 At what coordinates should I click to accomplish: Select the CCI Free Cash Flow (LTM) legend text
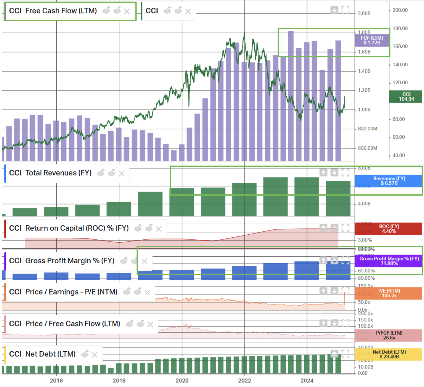[x=53, y=11]
